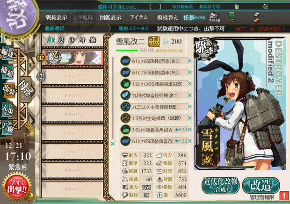The width and height of the screenshot is (290, 204).
Task: Remove the 九三式水中聴音機B型 equipment
Action: [x=190, y=107]
